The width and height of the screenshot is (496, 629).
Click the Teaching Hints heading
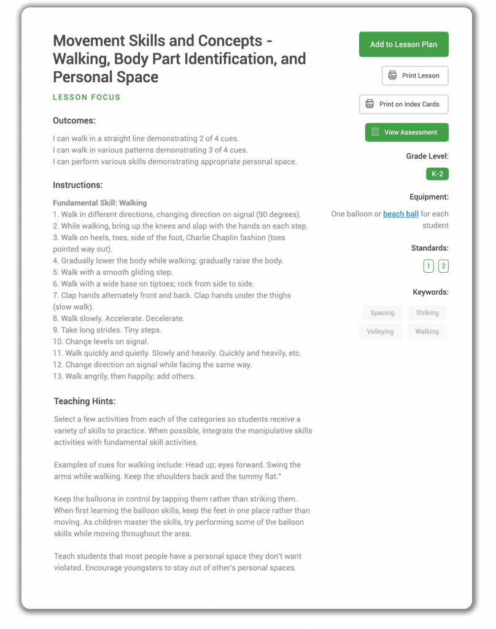[x=85, y=401]
